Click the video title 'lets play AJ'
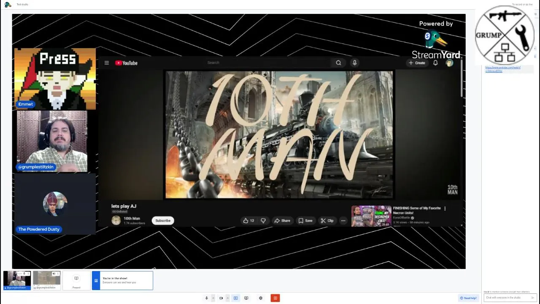Image resolution: width=540 pixels, height=304 pixels. coord(124,206)
